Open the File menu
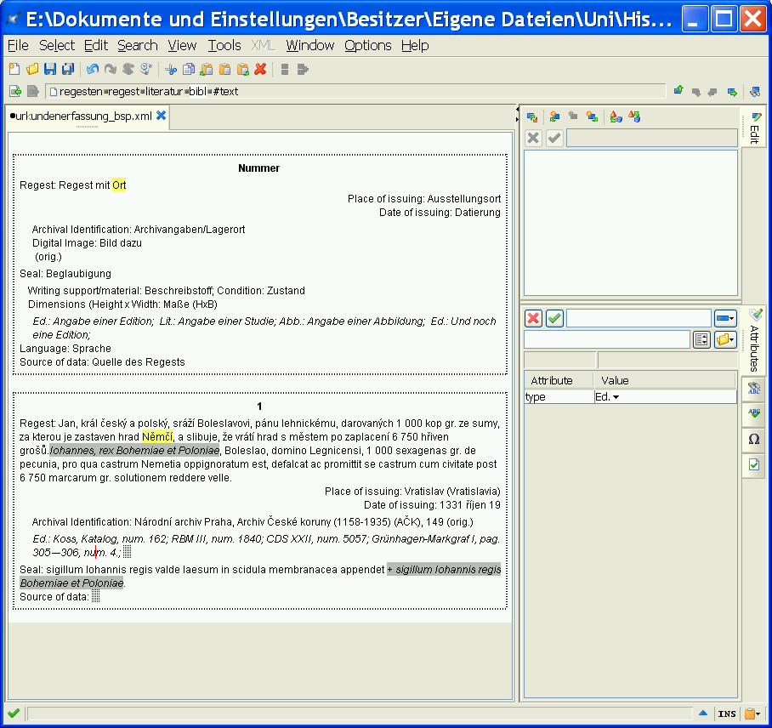The image size is (772, 728). pos(18,46)
